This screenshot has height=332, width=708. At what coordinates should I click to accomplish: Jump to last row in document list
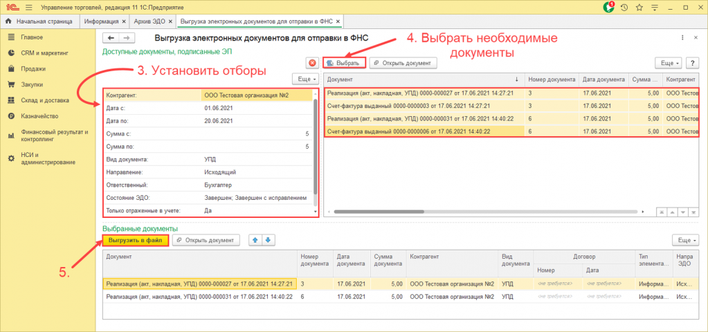(x=693, y=212)
